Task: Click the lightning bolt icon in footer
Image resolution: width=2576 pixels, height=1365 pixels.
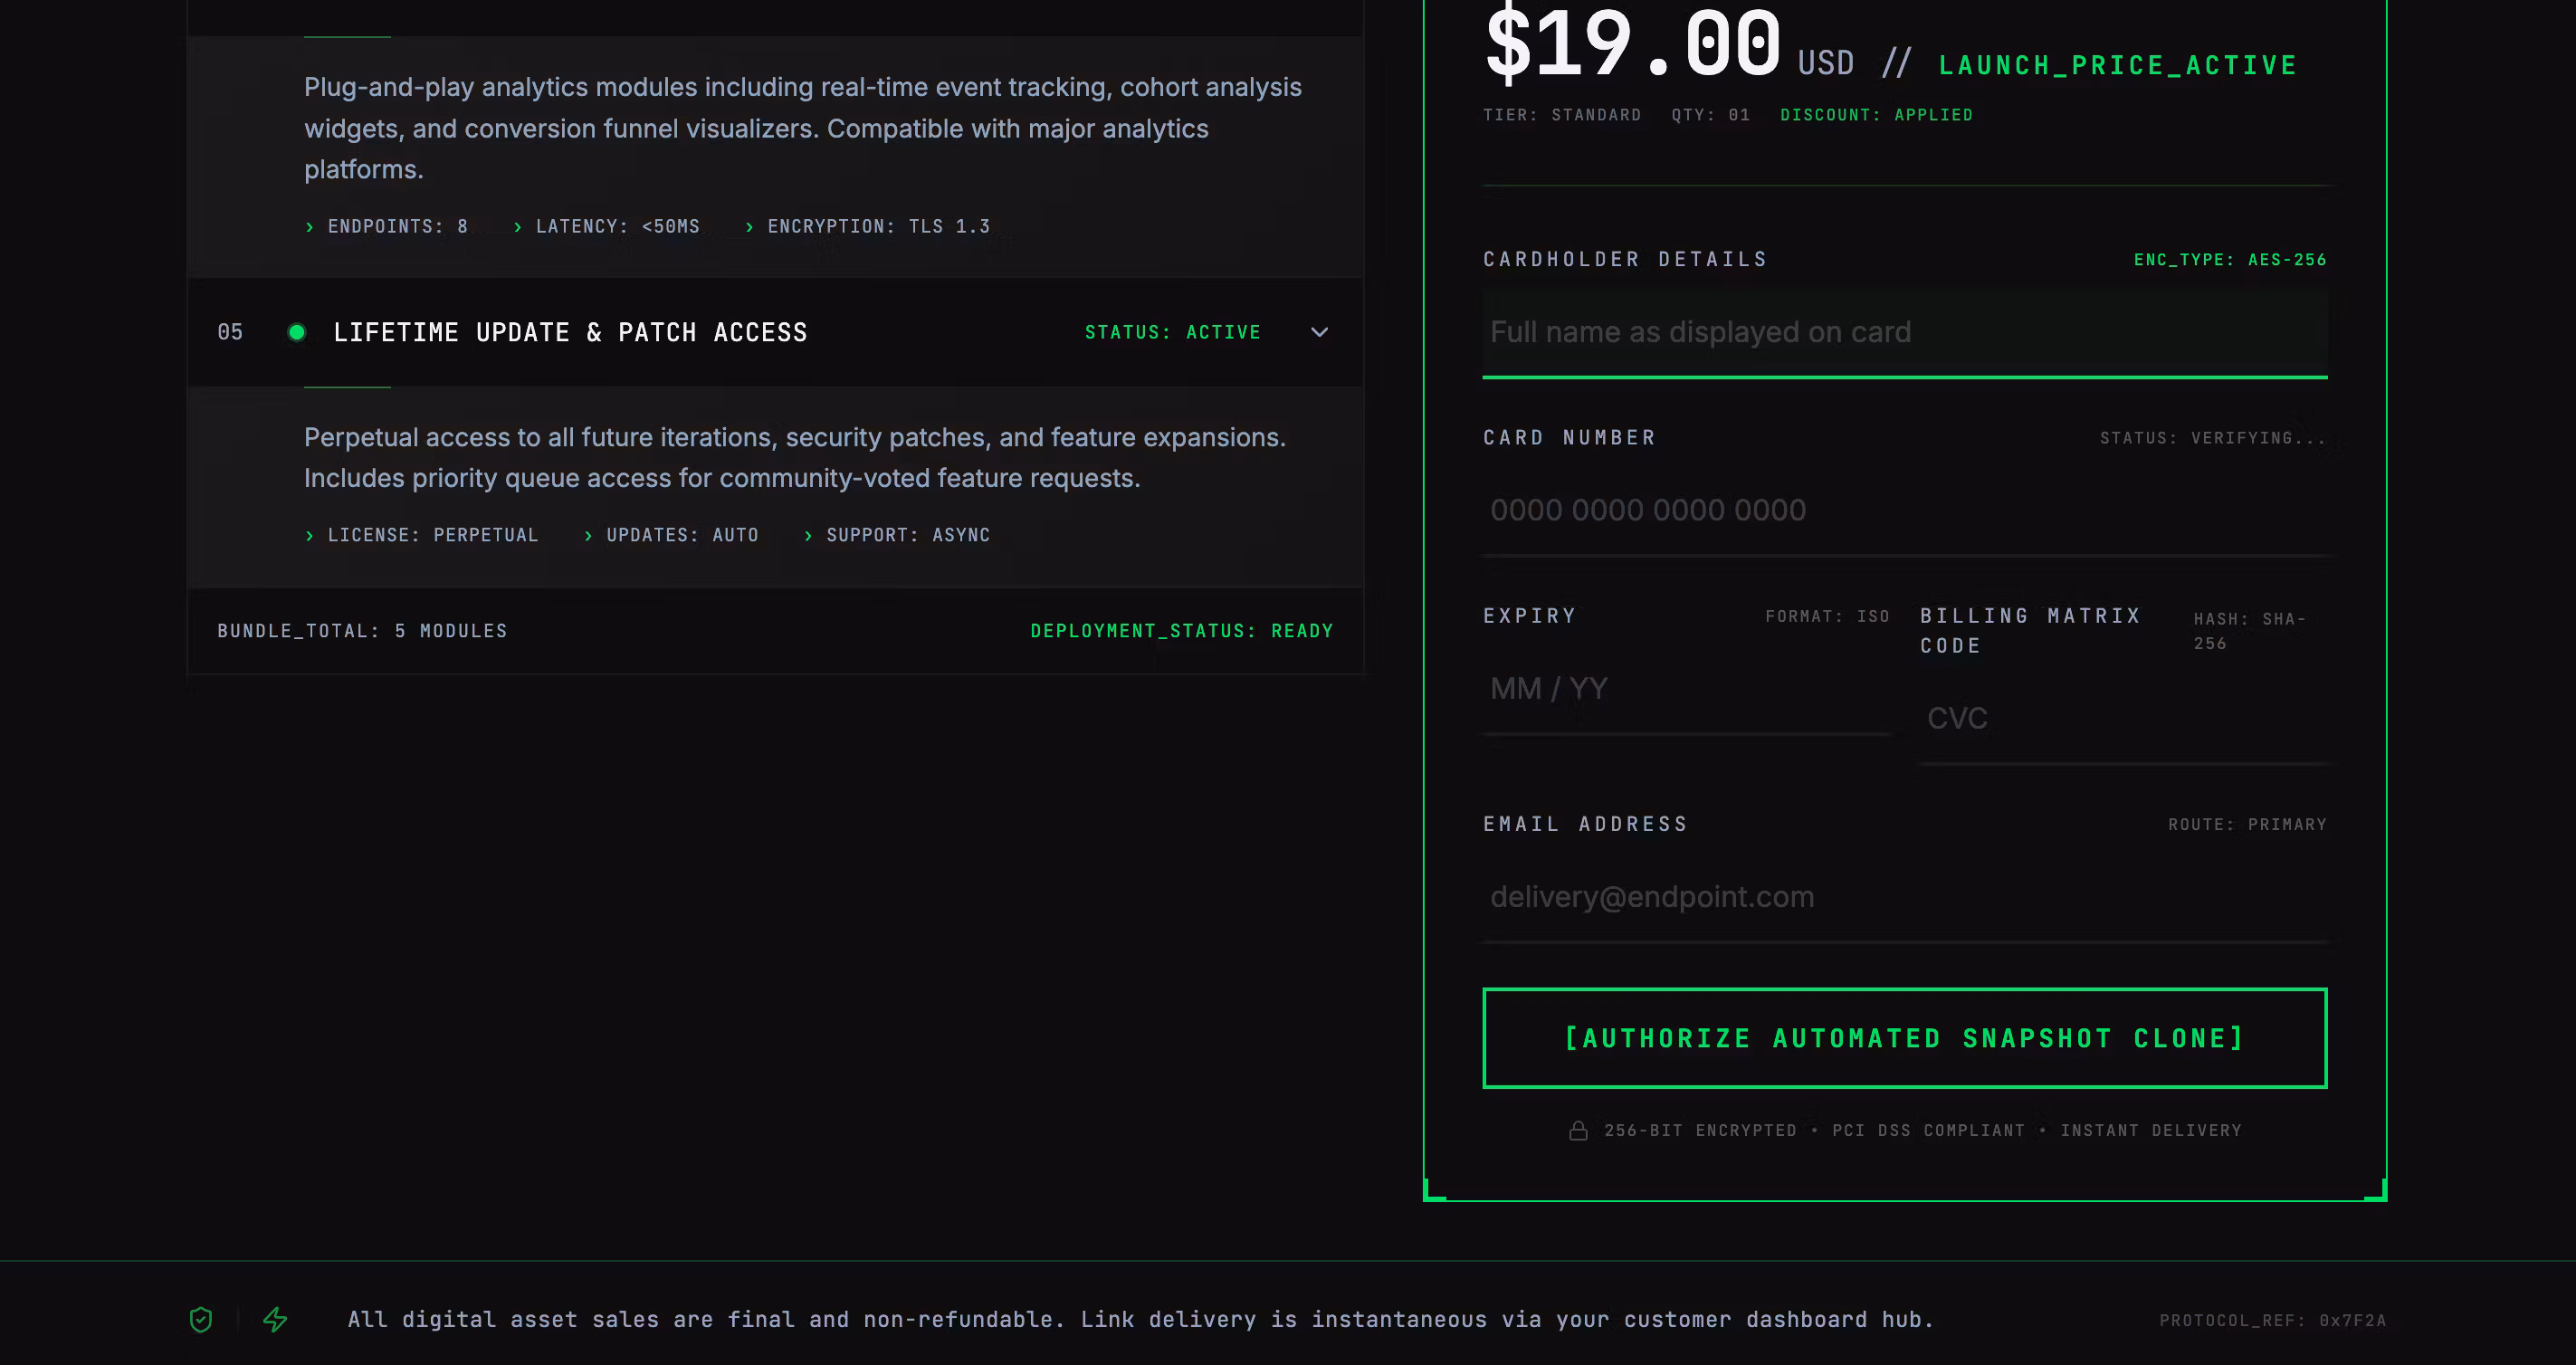Action: coord(275,1320)
